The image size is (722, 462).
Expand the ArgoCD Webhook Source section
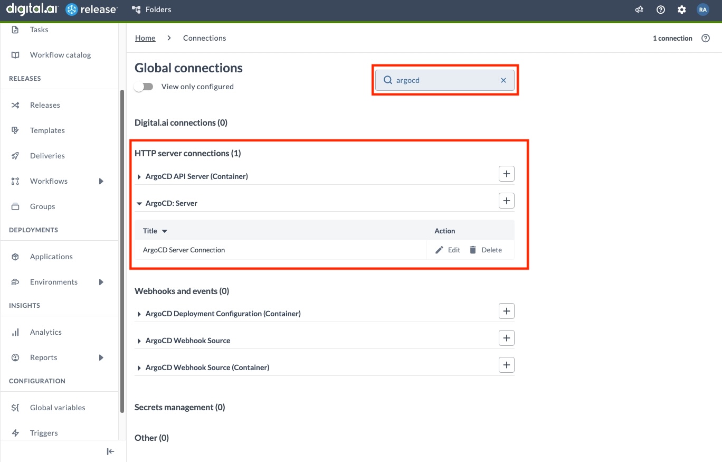(x=139, y=340)
